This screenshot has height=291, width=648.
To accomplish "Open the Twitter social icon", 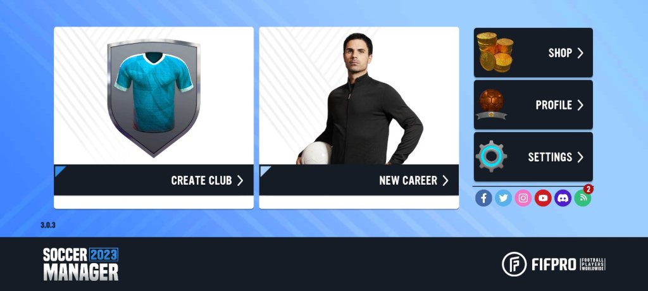I will (503, 198).
